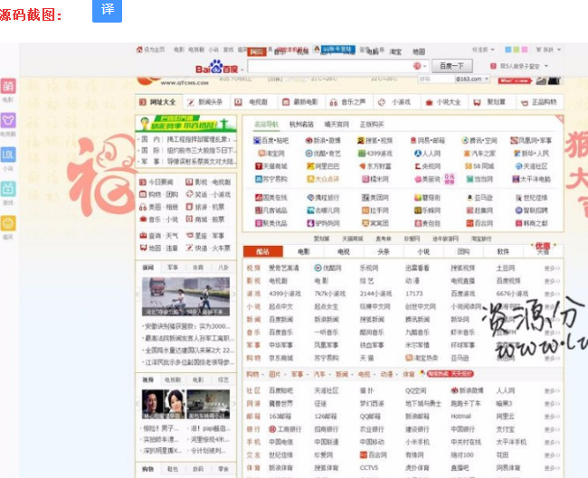588x478 pixels.
Task: Open 苏宁易购 site icon link
Action: pyautogui.click(x=271, y=179)
